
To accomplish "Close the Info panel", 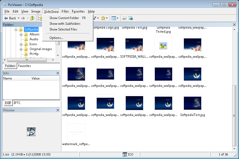I will click(58, 73).
